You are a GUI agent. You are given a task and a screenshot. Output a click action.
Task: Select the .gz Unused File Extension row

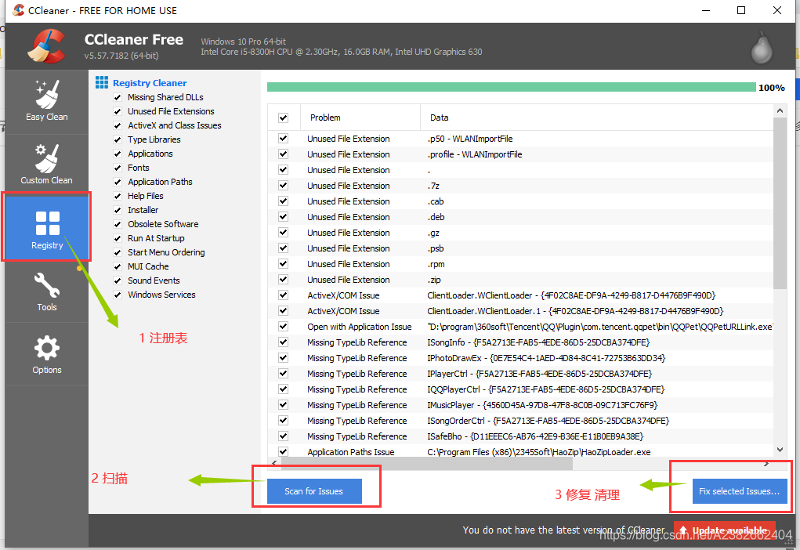[x=520, y=233]
